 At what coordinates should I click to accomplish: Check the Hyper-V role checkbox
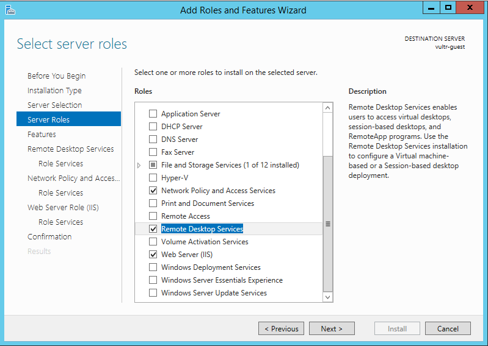(153, 178)
